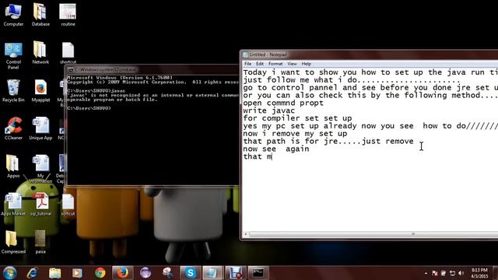Switch to Skype in the taskbar
Screen dimensions: 498x280
coord(190,273)
